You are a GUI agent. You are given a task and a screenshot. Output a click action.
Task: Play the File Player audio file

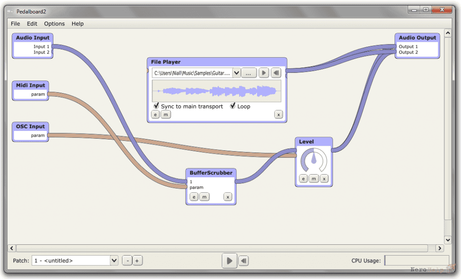(x=264, y=73)
